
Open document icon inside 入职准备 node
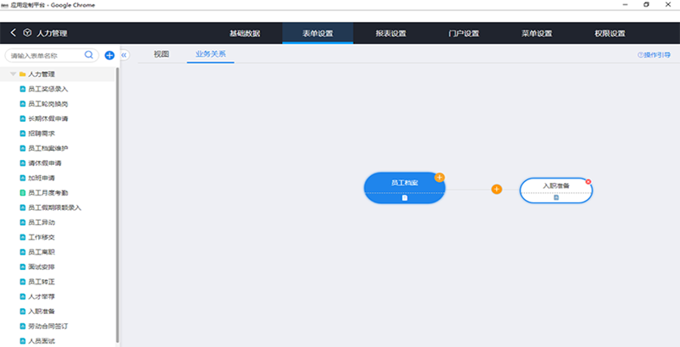556,197
